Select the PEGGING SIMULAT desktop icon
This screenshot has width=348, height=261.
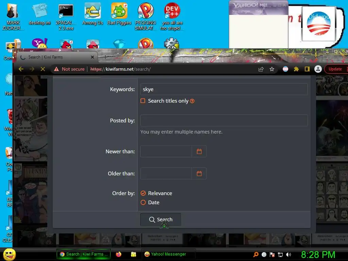point(145,16)
